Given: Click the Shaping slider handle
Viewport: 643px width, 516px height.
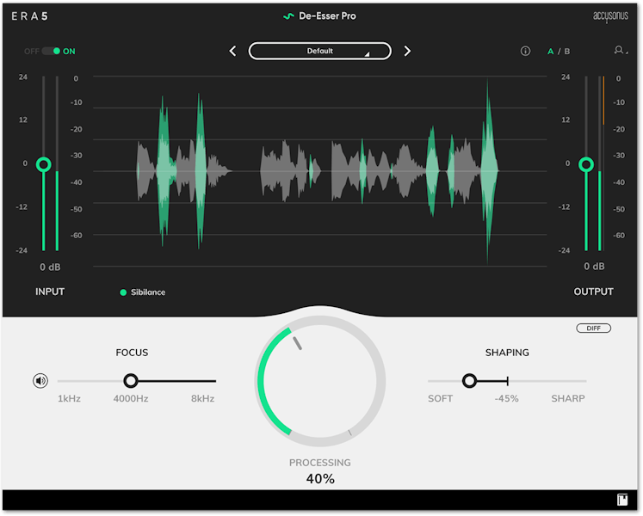Looking at the screenshot, I should [x=469, y=381].
